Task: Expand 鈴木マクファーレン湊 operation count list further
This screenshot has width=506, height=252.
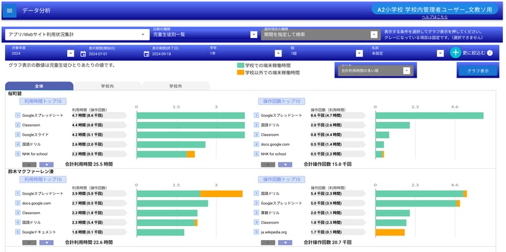Action: coord(285,243)
